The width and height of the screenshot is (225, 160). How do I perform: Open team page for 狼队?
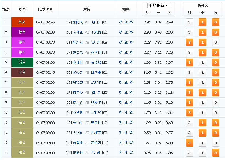point(96,22)
